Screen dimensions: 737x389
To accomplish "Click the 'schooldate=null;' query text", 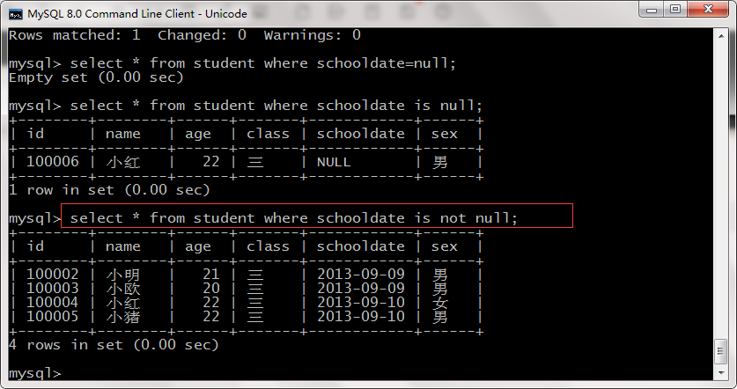I will 386,63.
